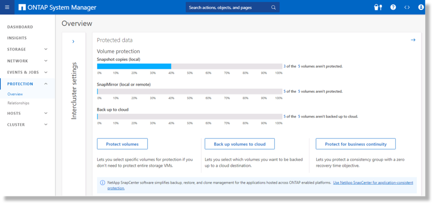Open Relationships under Protection
Screen dimensions: 432x203
click(x=18, y=103)
